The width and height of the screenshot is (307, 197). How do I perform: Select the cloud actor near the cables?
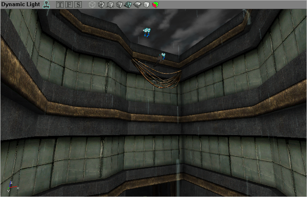[x=163, y=56]
